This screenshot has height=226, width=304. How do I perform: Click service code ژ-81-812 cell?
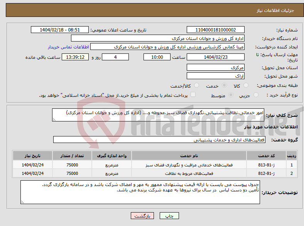(267, 173)
